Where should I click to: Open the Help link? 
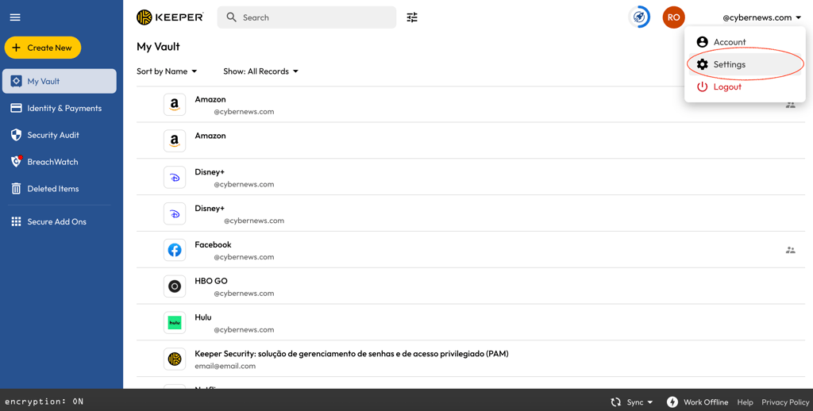(745, 402)
